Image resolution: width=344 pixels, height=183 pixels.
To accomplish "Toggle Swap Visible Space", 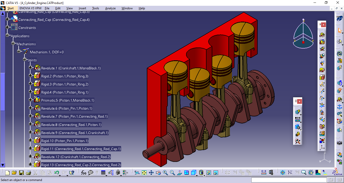I will point(216,173).
